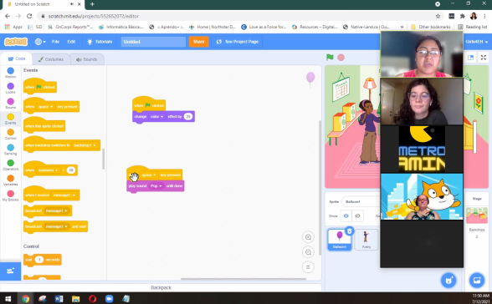This screenshot has height=304, width=492.
Task: Click the workspace horizontal scrollbar
Action: click(243, 279)
